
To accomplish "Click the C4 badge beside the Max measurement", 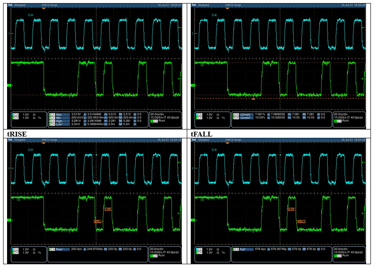I will (x=52, y=115).
